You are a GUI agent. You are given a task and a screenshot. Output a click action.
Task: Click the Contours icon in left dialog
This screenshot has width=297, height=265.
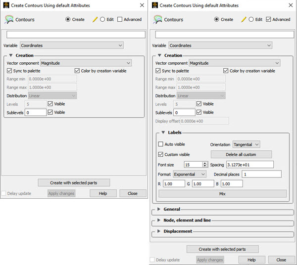pyautogui.click(x=9, y=19)
